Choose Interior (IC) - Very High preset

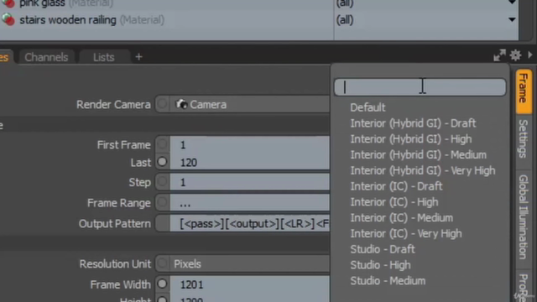[x=406, y=233]
